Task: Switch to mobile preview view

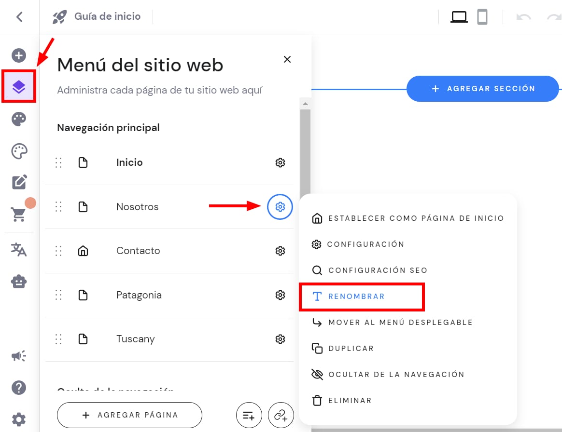Action: coord(482,17)
